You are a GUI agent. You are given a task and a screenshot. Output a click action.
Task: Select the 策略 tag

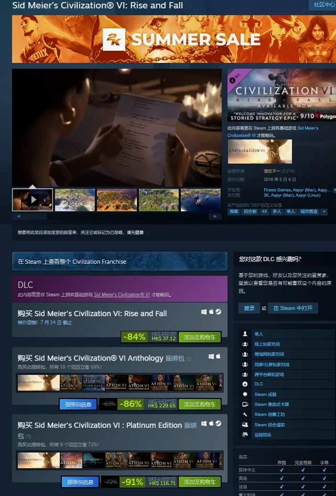(x=234, y=212)
